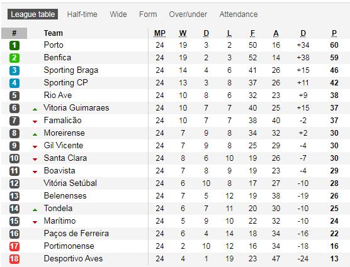Click the red down arrow beside Marítimo
This screenshot has width=350, height=267.
pos(35,222)
